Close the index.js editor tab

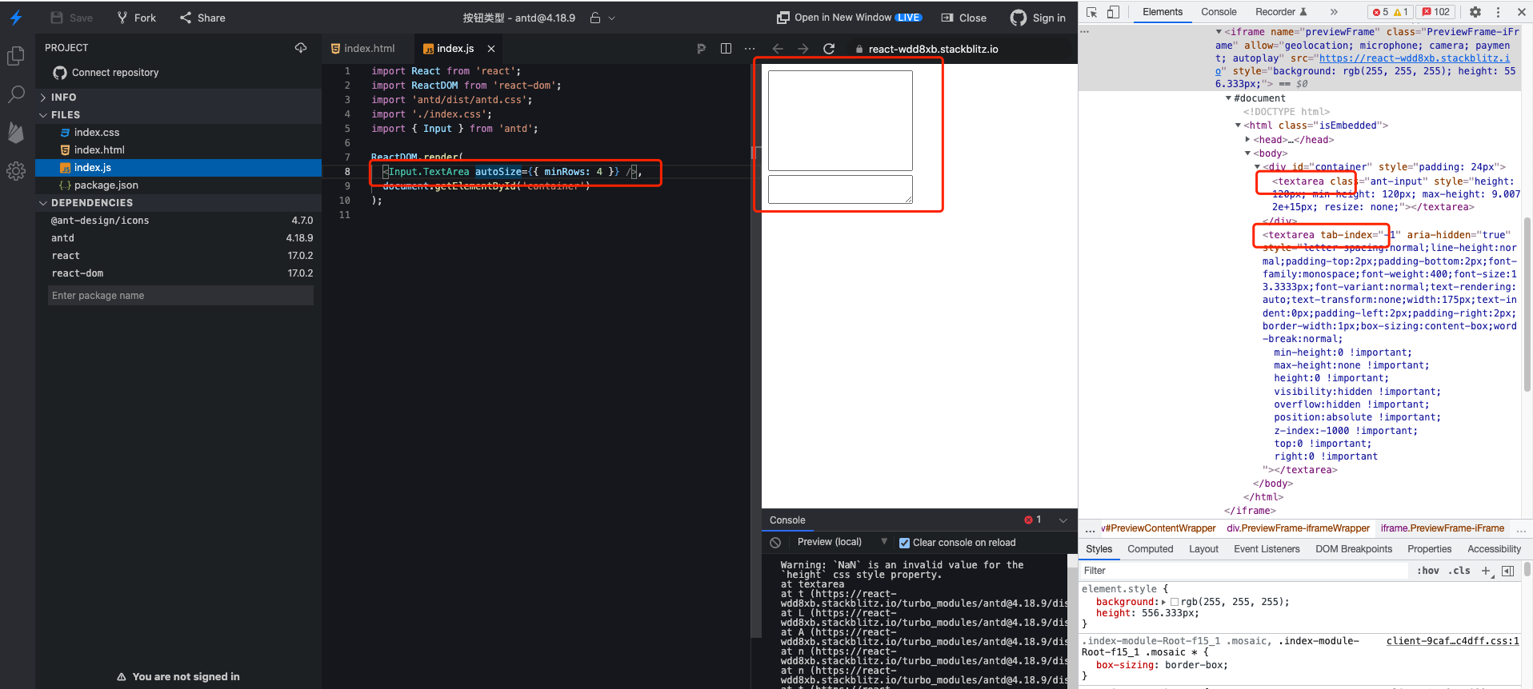click(x=491, y=49)
